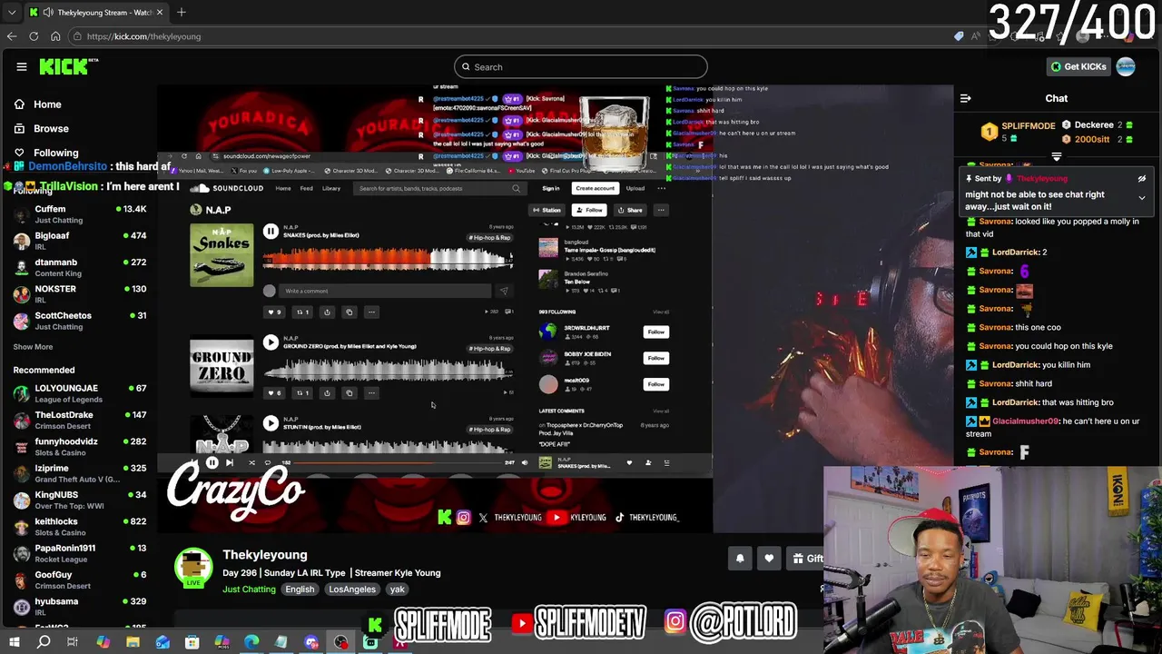Mute the SoundCloud player volume icon

(x=525, y=462)
